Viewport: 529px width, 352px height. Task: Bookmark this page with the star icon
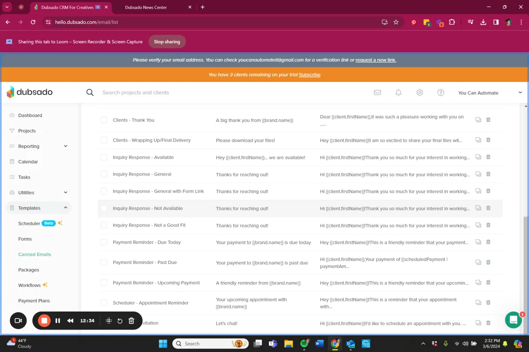[x=396, y=22]
